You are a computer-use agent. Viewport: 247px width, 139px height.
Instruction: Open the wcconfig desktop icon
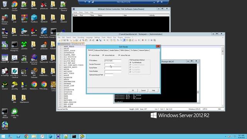click(x=24, y=59)
